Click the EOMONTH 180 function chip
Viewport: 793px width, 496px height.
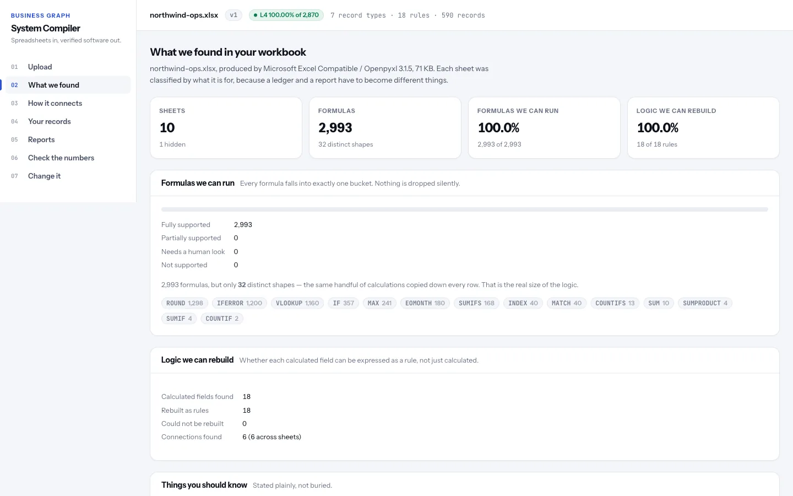(425, 303)
